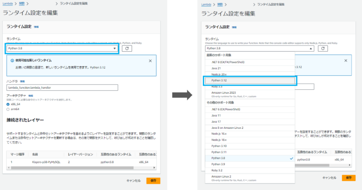
Task: Click the left scroll arrow under the layers table
Action: click(8, 167)
